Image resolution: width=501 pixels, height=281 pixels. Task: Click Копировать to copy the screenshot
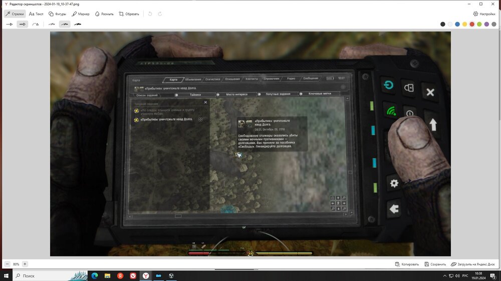point(407,264)
